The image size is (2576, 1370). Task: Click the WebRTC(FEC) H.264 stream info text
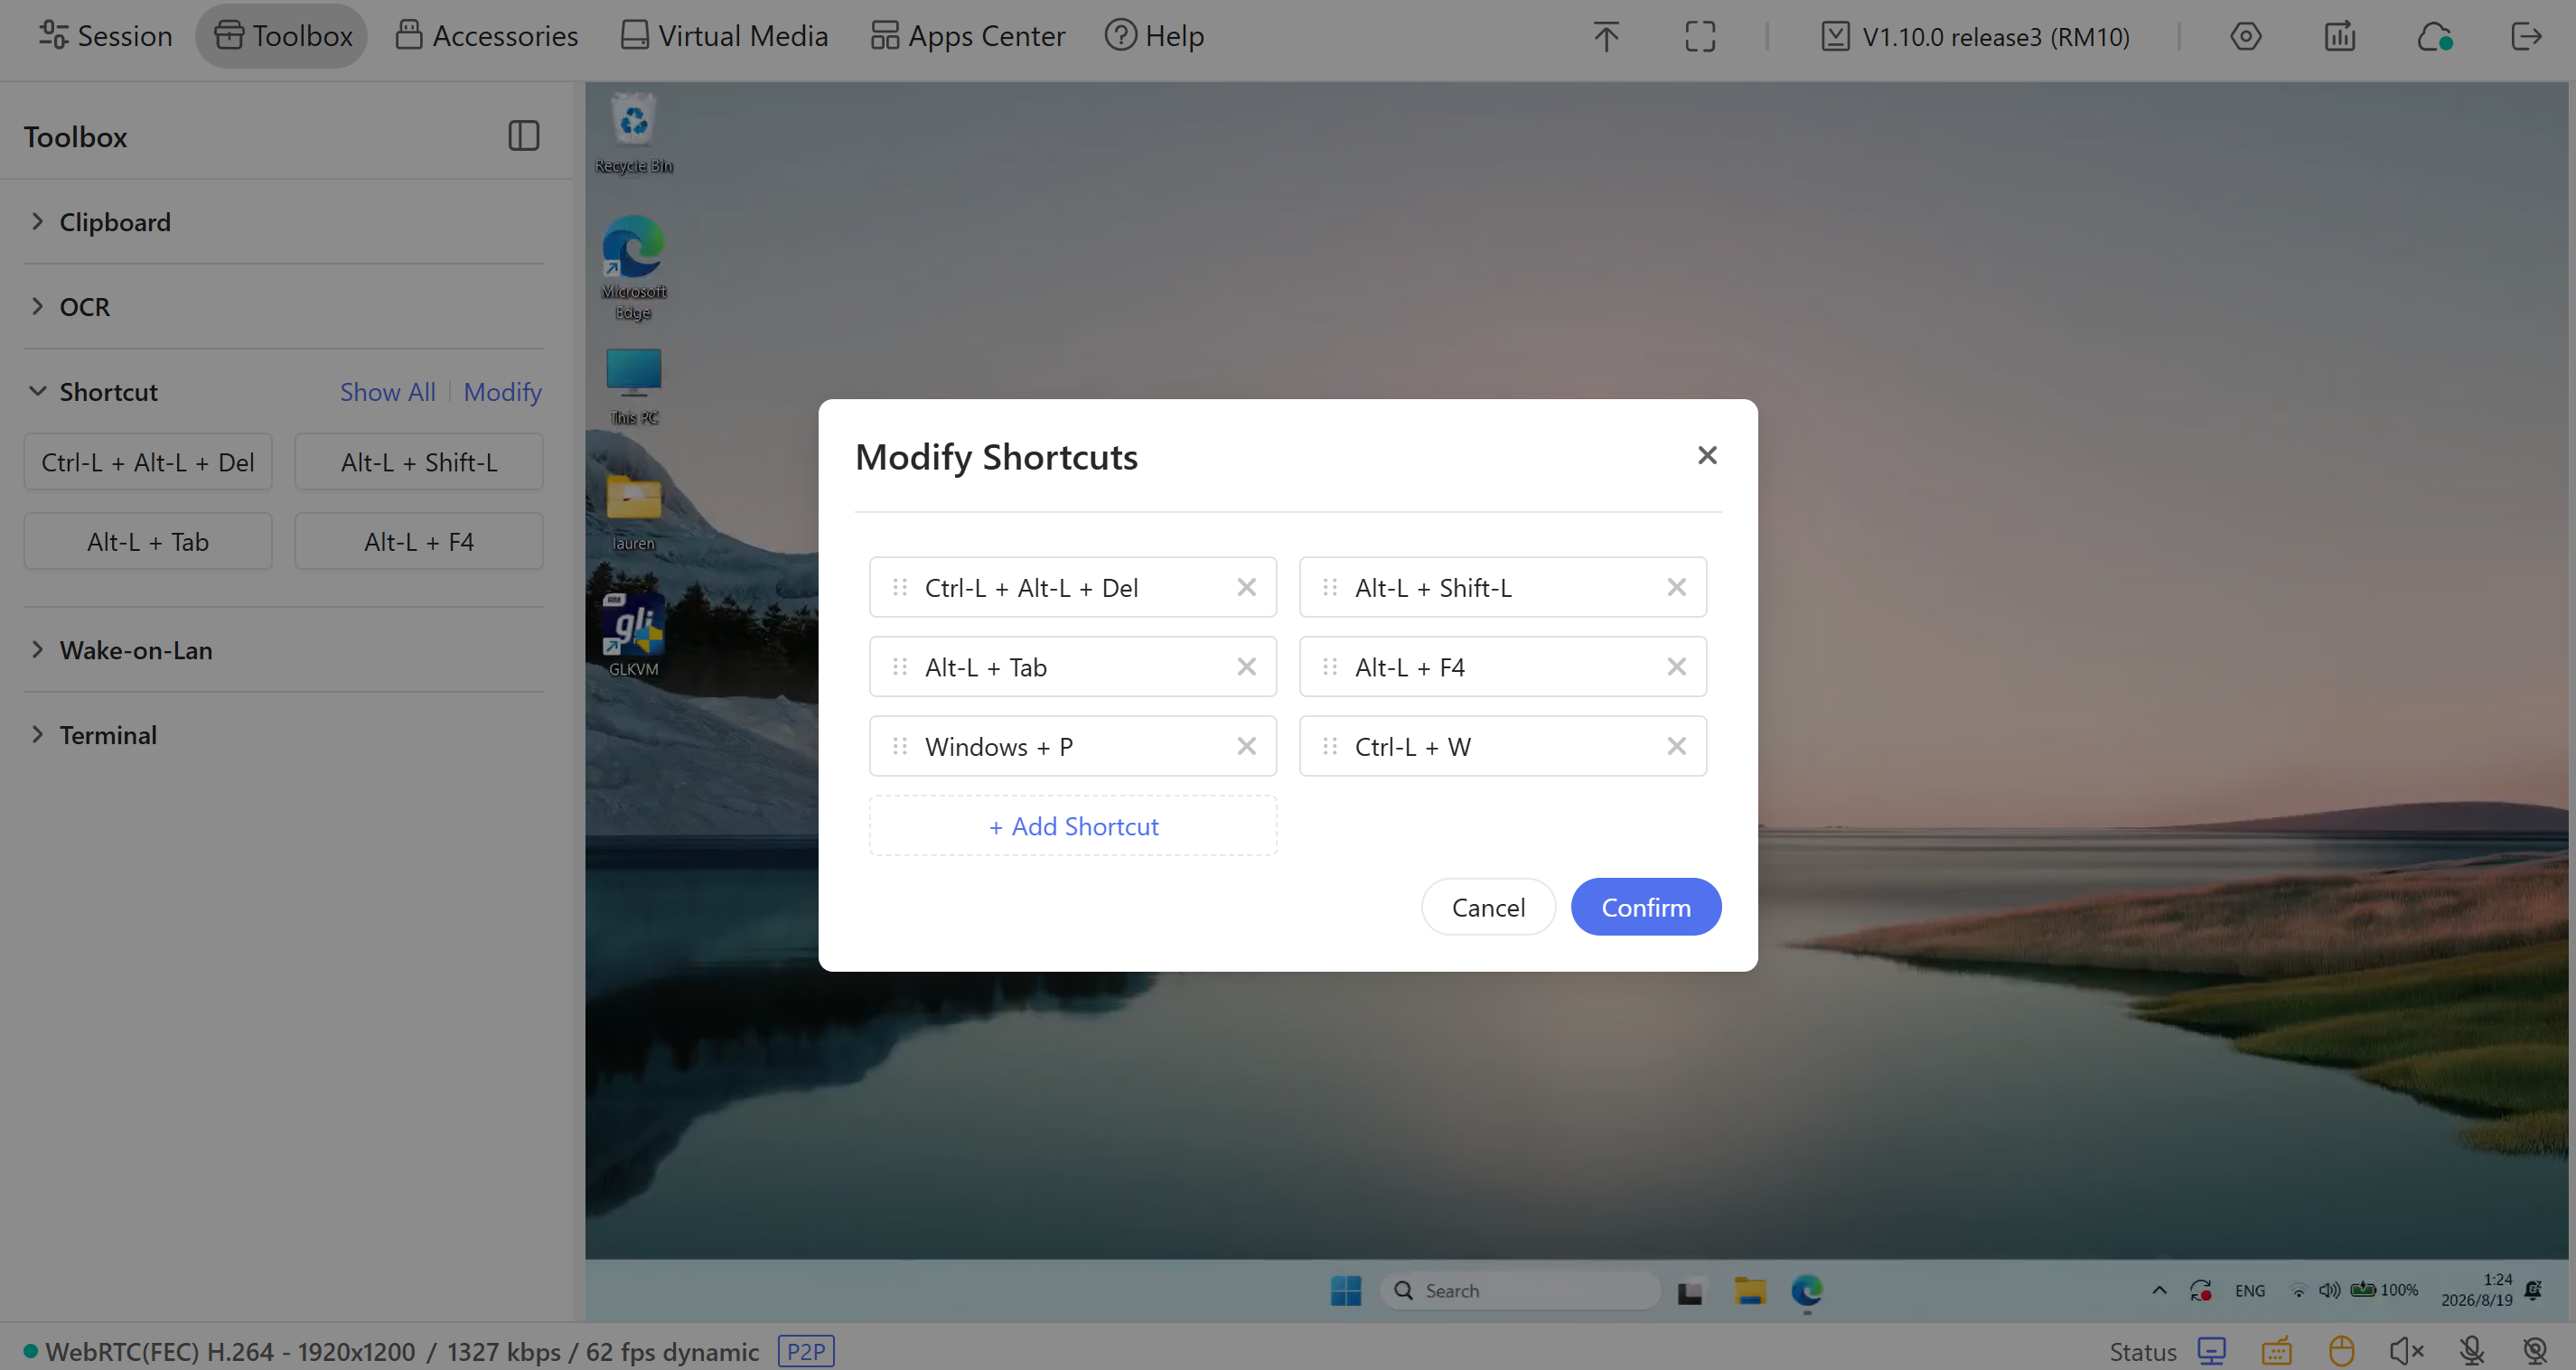click(x=402, y=1352)
